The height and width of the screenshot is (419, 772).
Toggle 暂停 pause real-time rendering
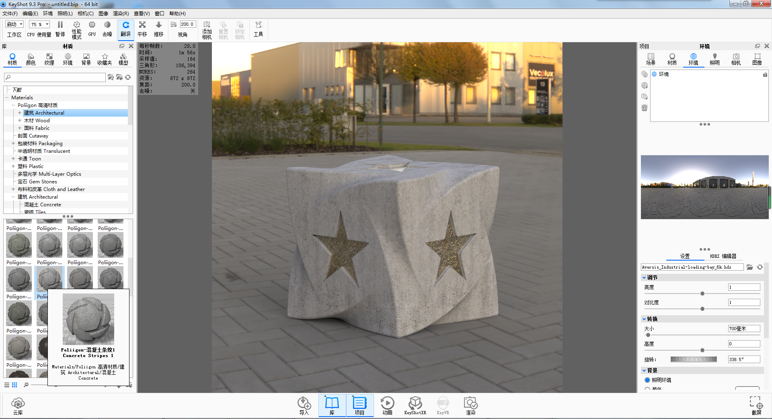point(60,29)
